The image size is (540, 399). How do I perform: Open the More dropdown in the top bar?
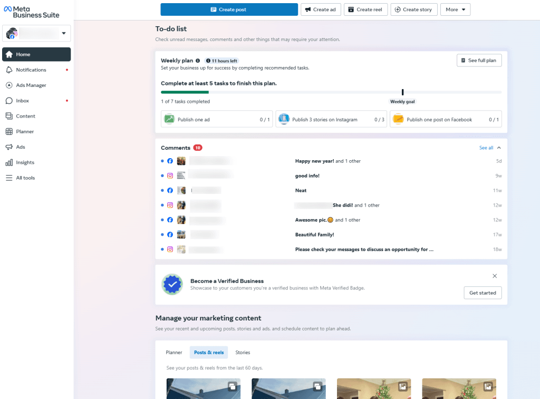455,9
